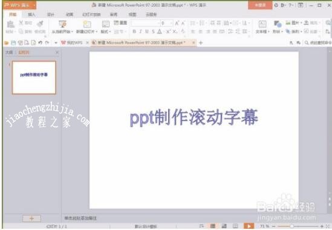The image size is (332, 230).
Task: Toggle bulleted list formatting
Action: [x=192, y=23]
